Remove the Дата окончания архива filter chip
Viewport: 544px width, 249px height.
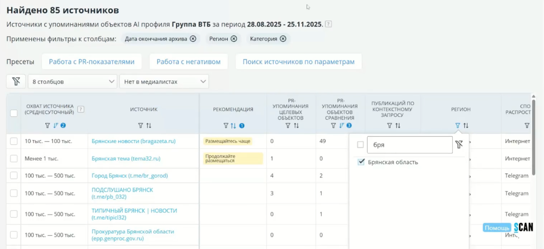193,39
